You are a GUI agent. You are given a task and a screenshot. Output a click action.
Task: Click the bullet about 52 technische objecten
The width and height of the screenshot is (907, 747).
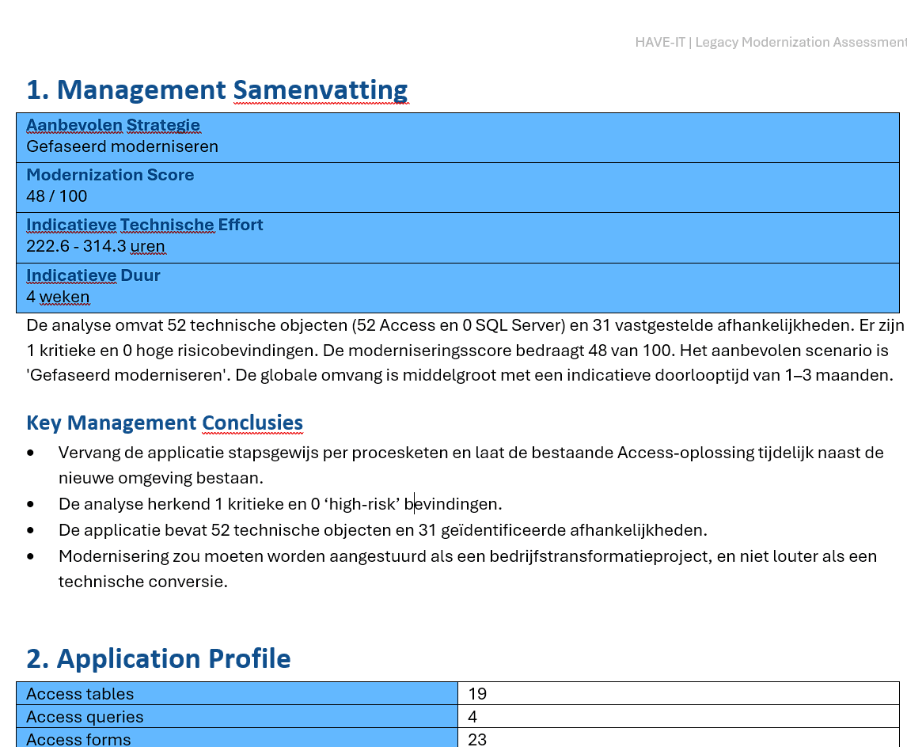tap(382, 530)
